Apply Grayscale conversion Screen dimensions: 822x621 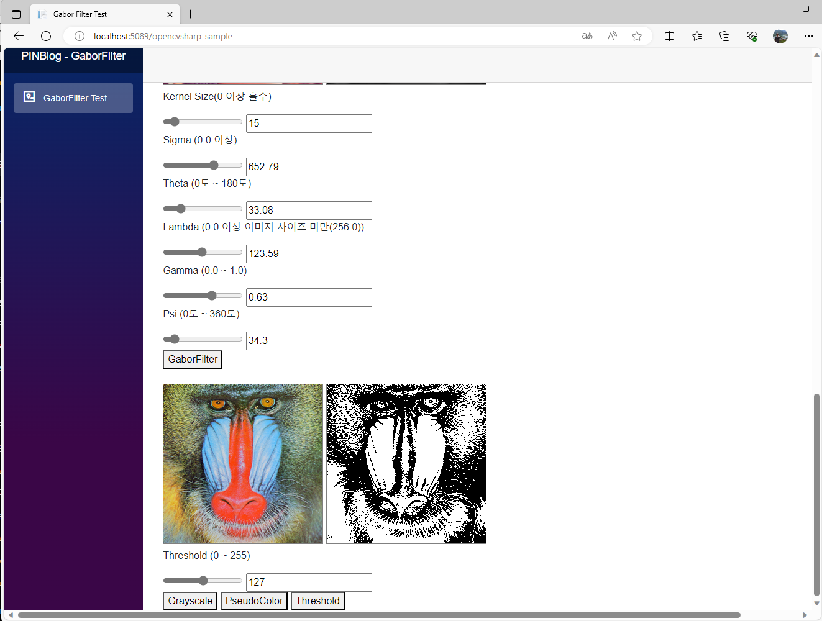click(190, 601)
